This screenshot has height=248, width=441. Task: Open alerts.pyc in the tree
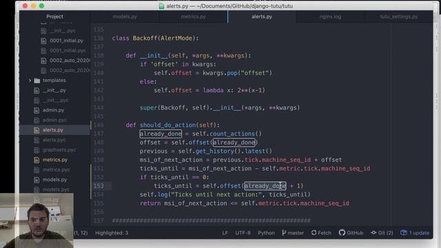click(54, 140)
